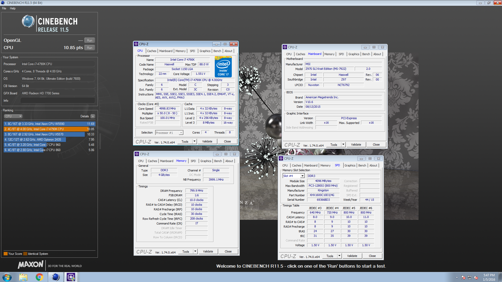Show hidden tray icons arrow

click(457, 277)
